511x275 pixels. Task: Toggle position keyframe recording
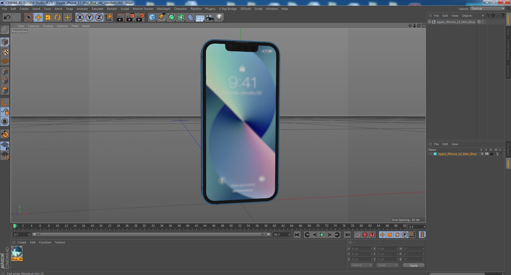pyautogui.click(x=382, y=235)
